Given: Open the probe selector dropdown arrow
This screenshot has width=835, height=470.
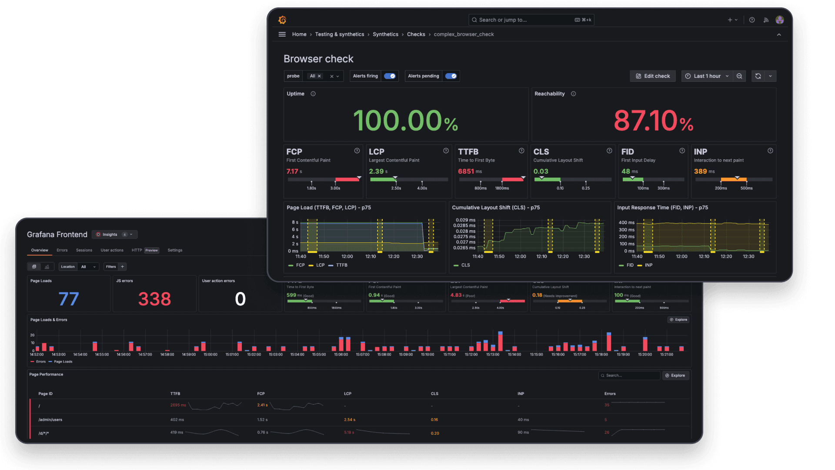Looking at the screenshot, I should pyautogui.click(x=338, y=76).
